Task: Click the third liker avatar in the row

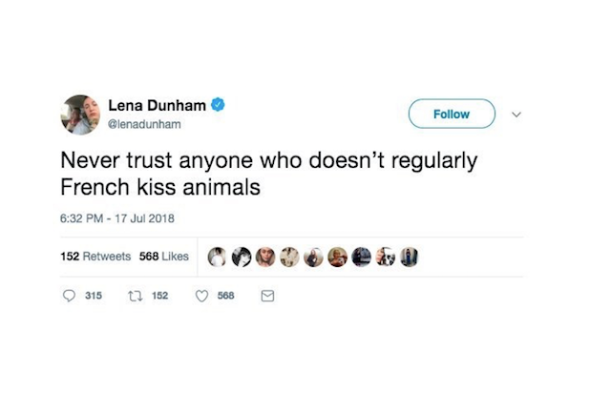Action: pyautogui.click(x=265, y=256)
